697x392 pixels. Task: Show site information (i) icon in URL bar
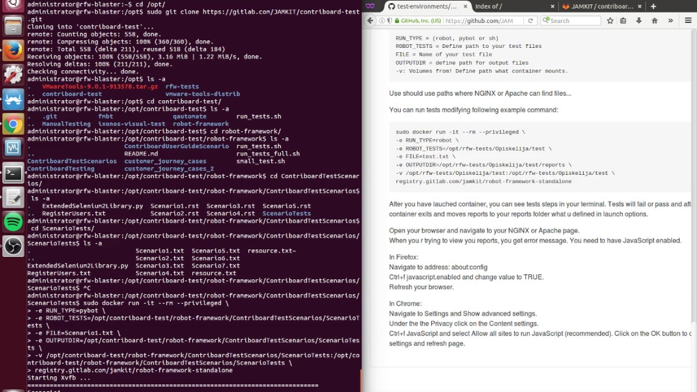[x=382, y=21]
